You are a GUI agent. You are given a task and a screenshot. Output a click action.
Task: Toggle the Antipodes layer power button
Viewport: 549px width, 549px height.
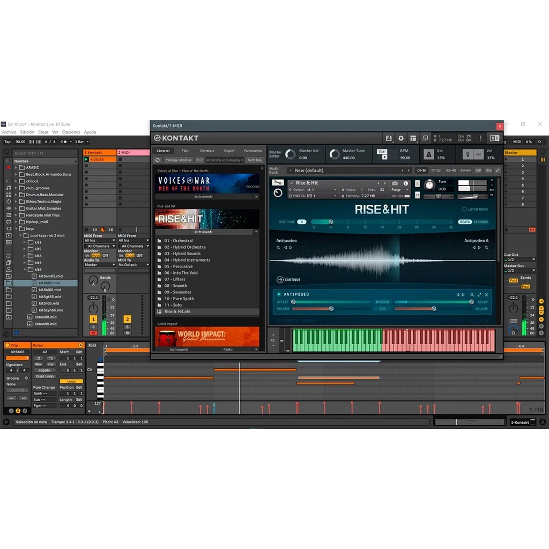pos(279,294)
